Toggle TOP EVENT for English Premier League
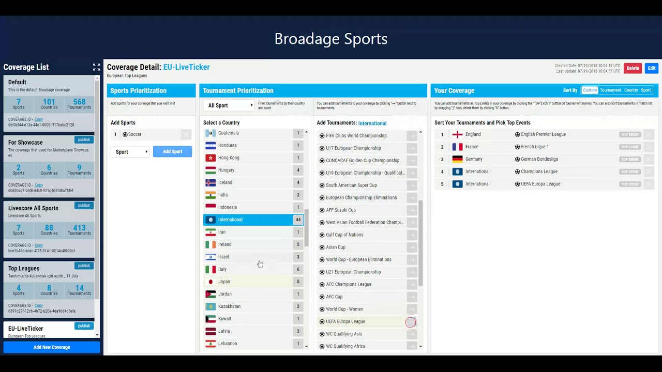 (x=630, y=134)
